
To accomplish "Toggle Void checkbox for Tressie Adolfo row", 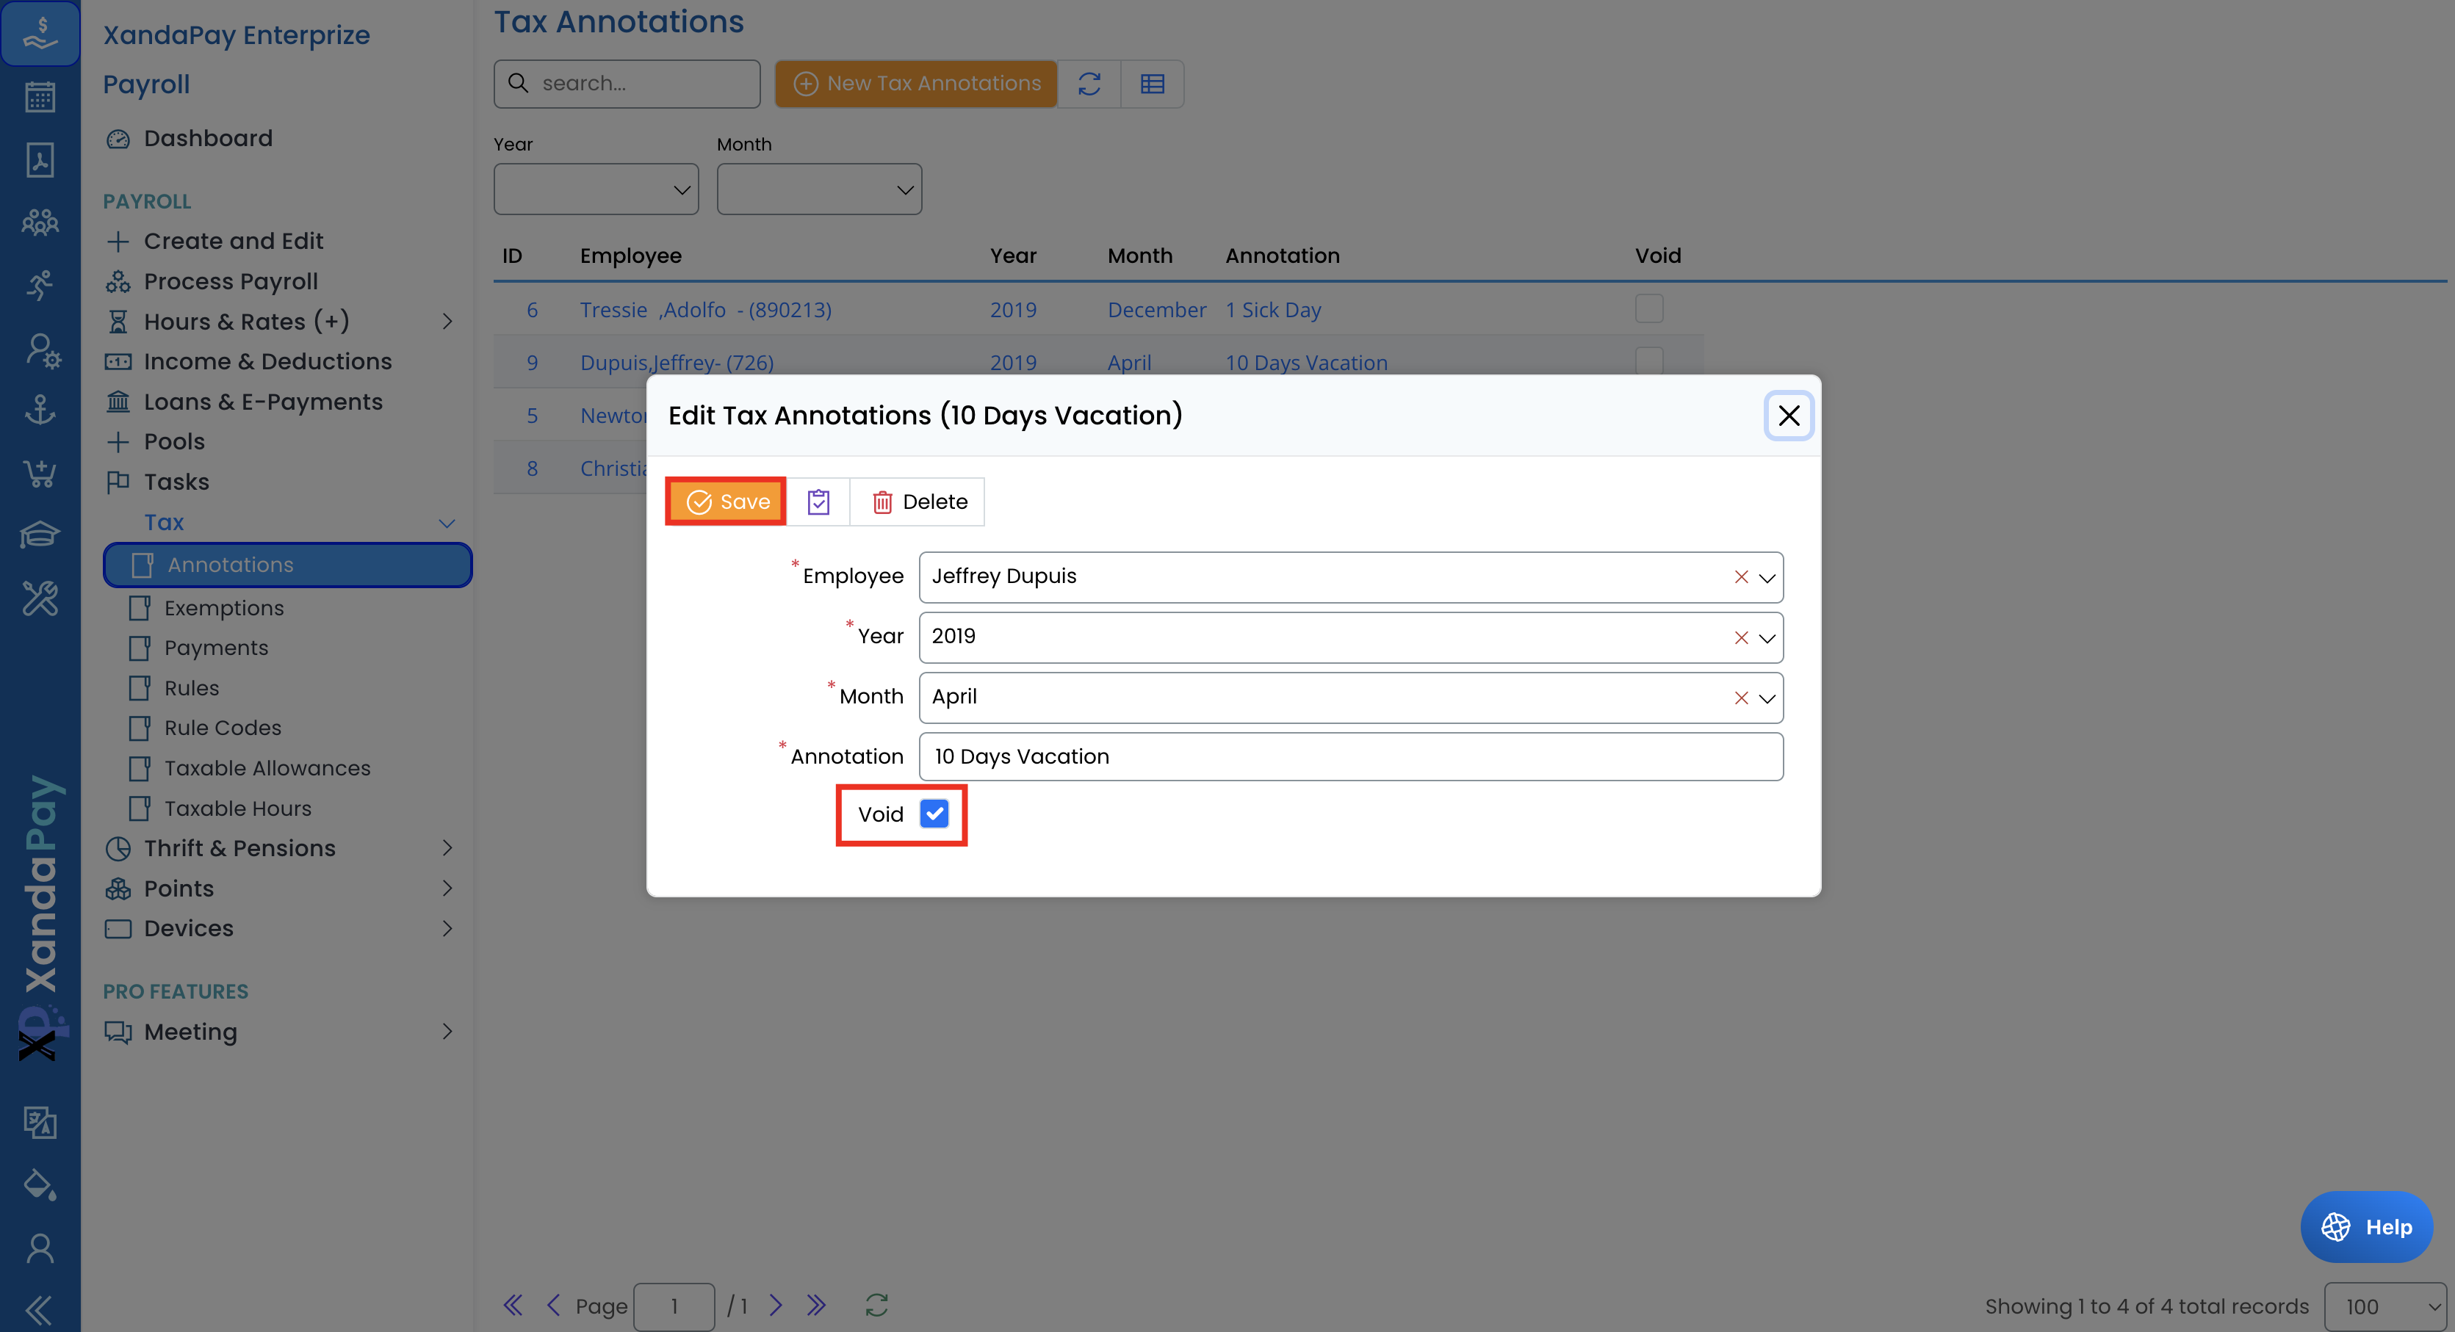I will click(x=1648, y=308).
